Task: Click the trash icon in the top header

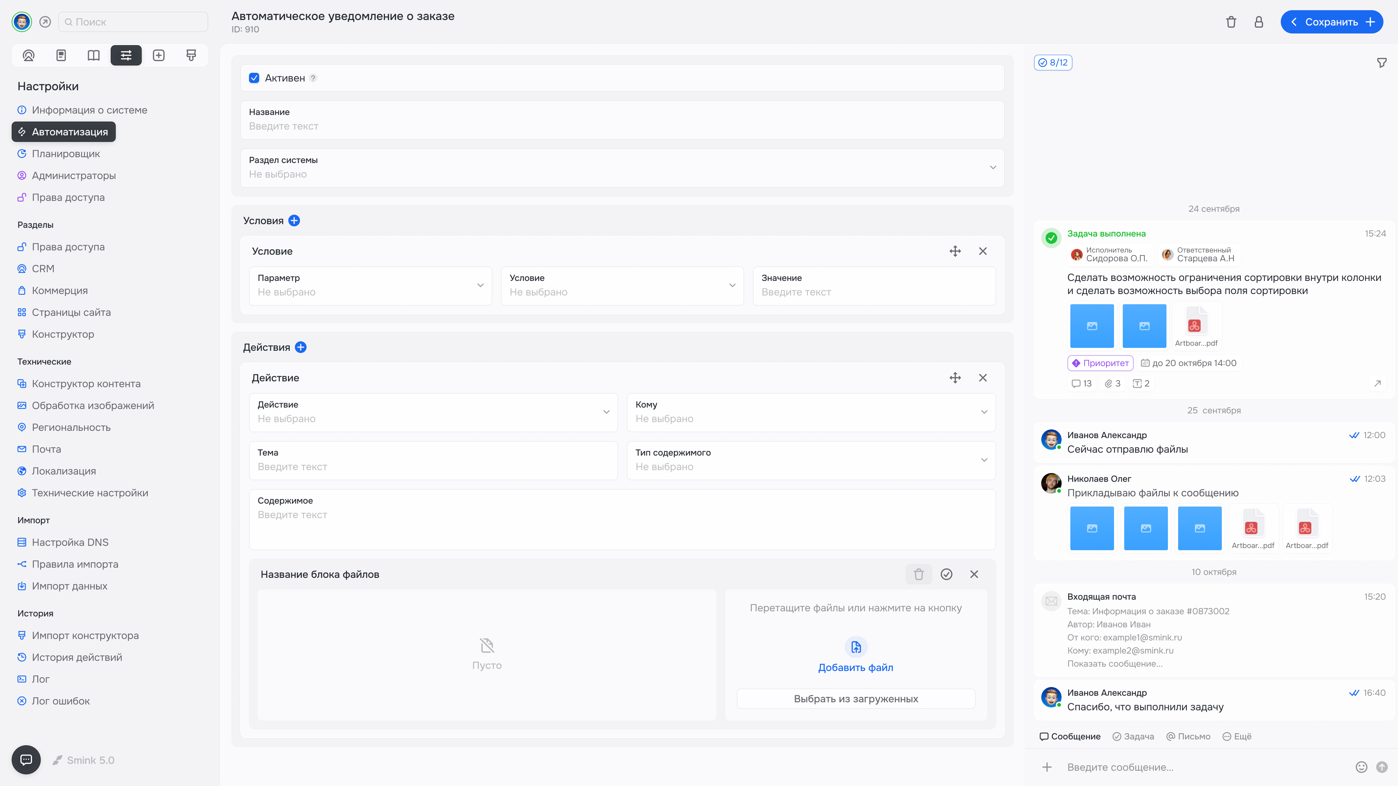Action: tap(1231, 22)
